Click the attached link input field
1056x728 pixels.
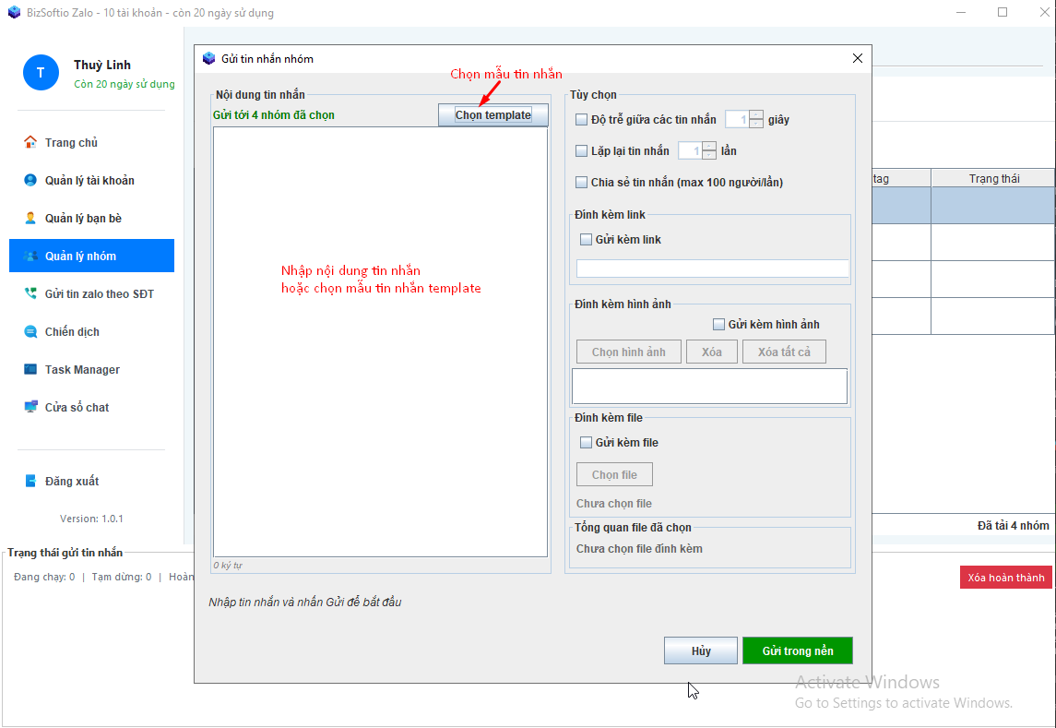pyautogui.click(x=712, y=269)
